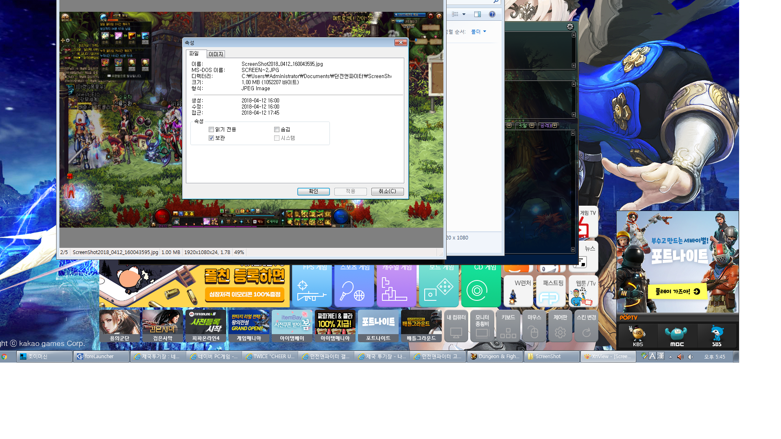Open the SBS channel icon
The height and width of the screenshot is (439, 781).
click(717, 336)
